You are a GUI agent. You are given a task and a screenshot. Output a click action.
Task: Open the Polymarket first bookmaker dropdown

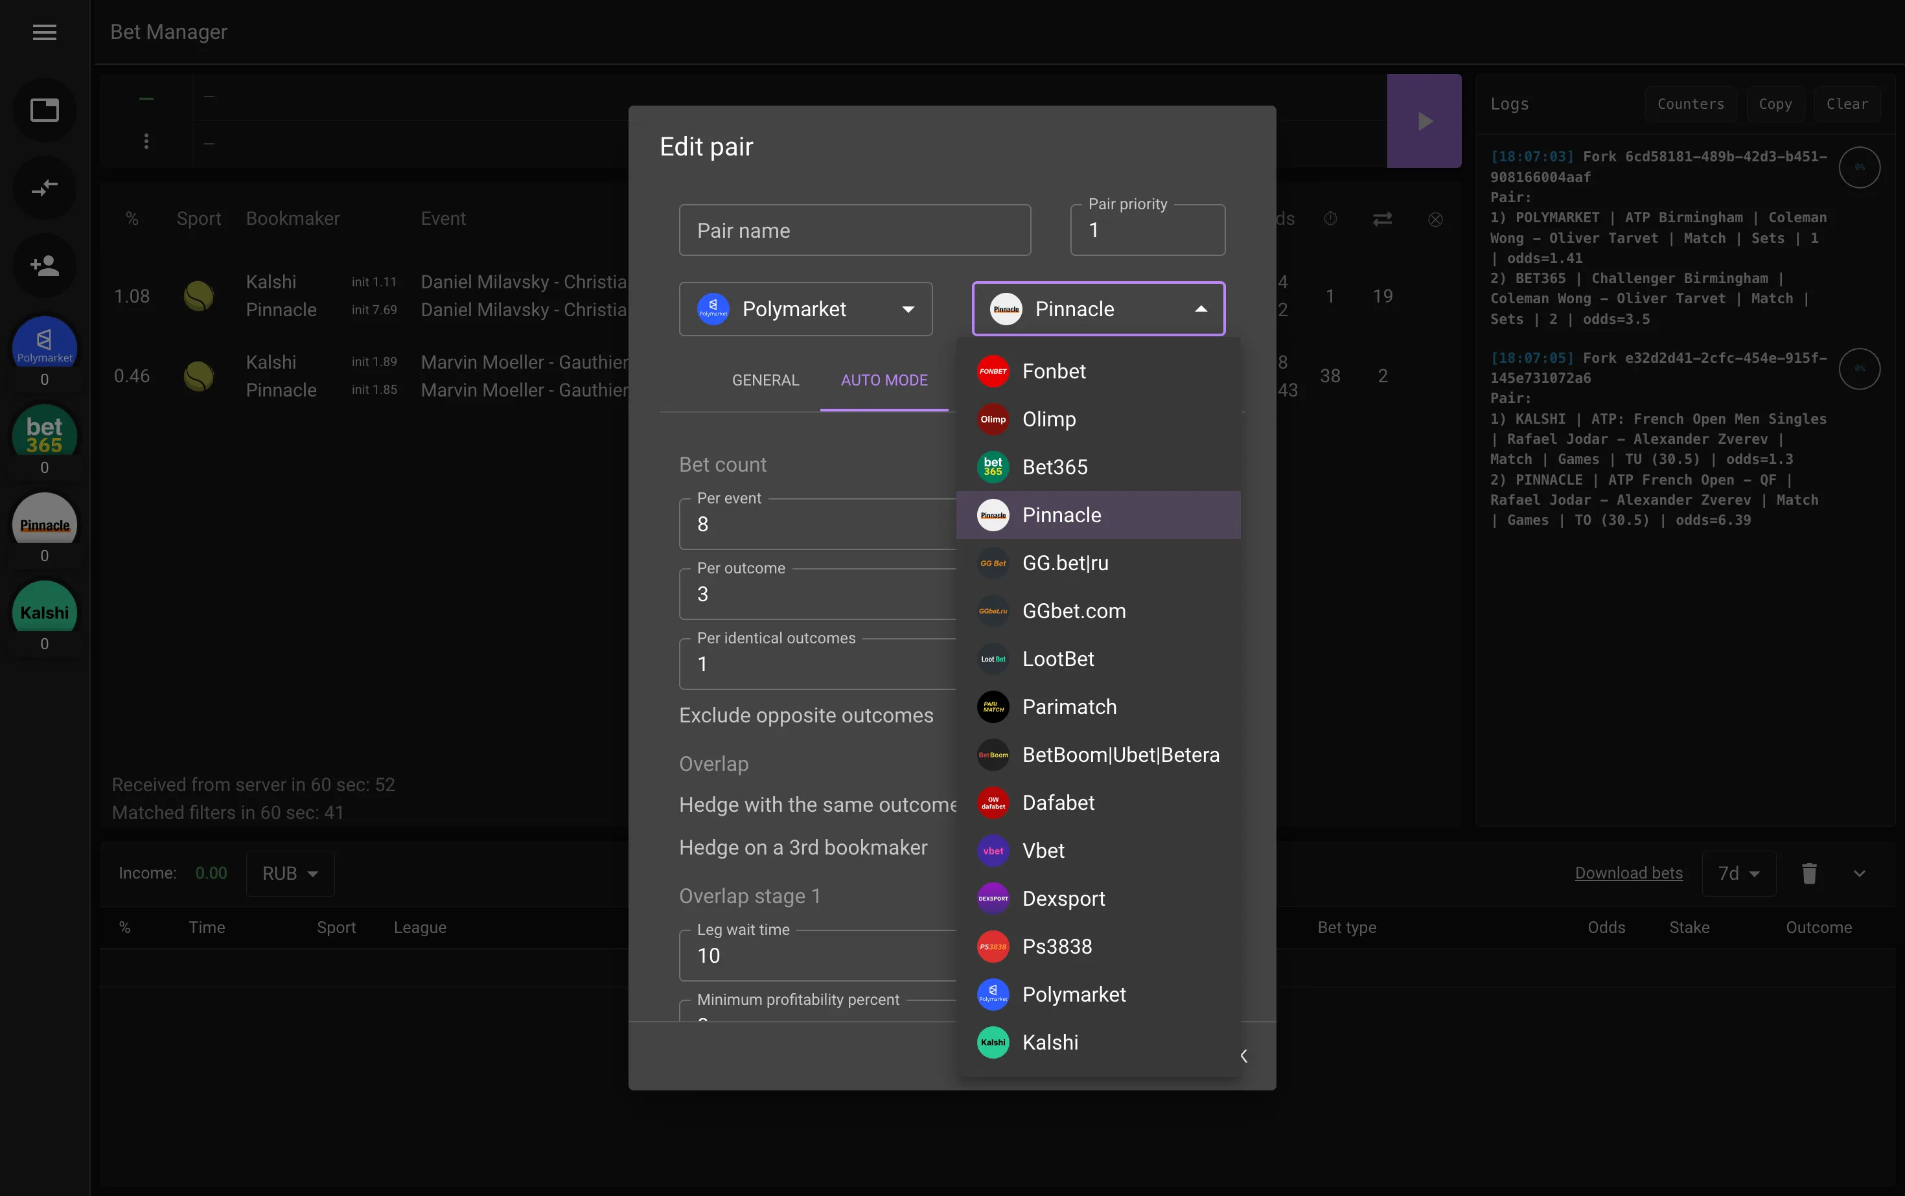(x=805, y=308)
